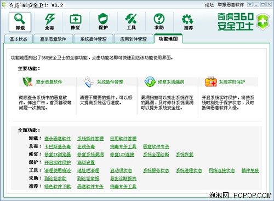Click the 导出诊断报告 link
The height and width of the screenshot is (201, 274).
click(123, 179)
